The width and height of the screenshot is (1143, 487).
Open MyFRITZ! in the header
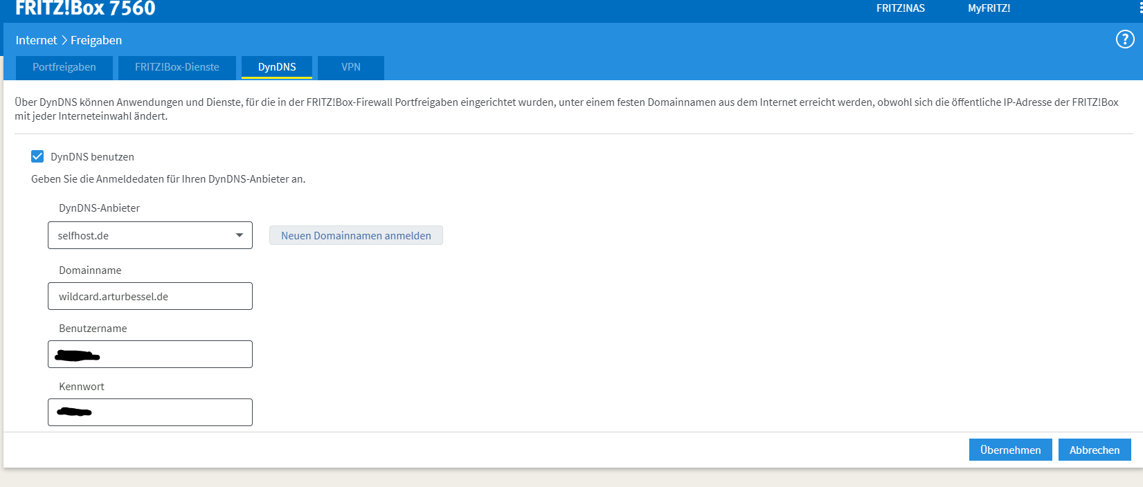point(989,8)
